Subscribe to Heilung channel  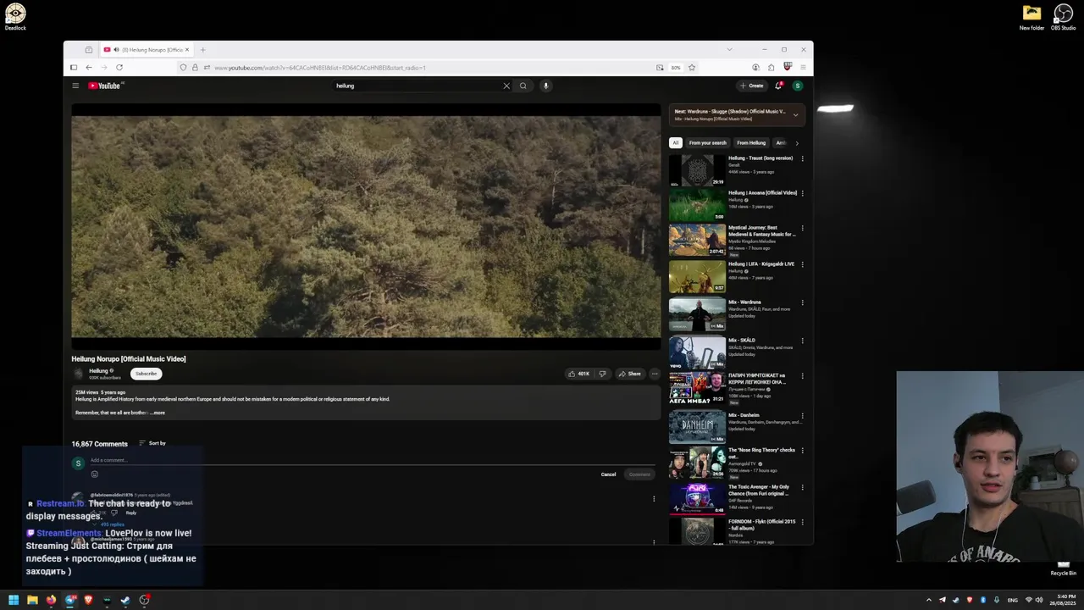[146, 374]
